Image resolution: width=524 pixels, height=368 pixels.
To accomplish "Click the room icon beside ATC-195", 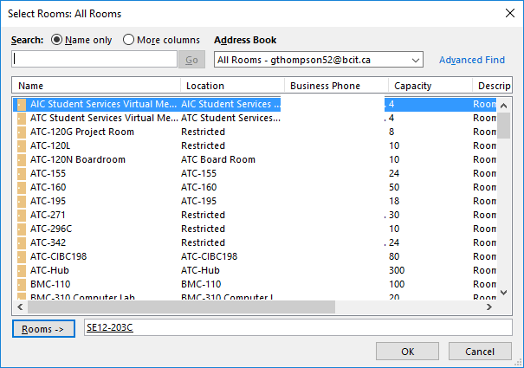I will pos(22,201).
